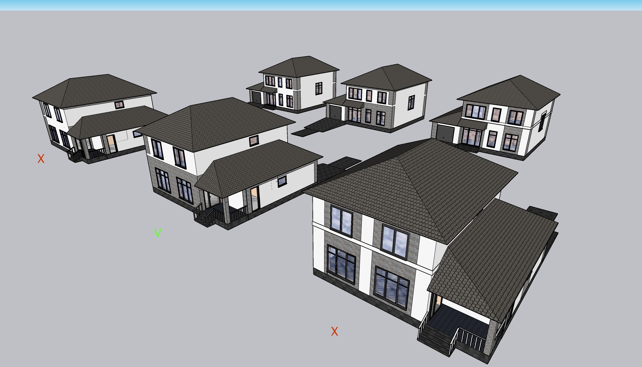Click the green V checkmark
Screen dimensions: 642x367
(x=158, y=233)
